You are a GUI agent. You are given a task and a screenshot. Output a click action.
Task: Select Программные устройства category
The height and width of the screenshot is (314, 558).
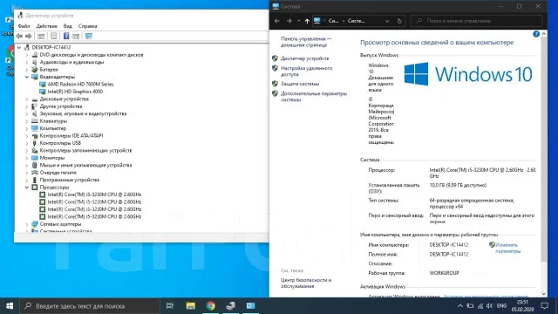coord(70,180)
